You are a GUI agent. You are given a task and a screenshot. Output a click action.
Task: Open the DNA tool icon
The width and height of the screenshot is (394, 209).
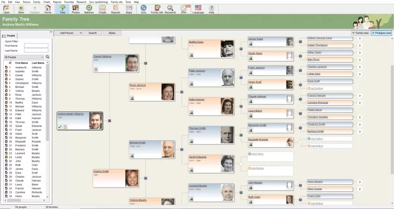click(x=184, y=9)
